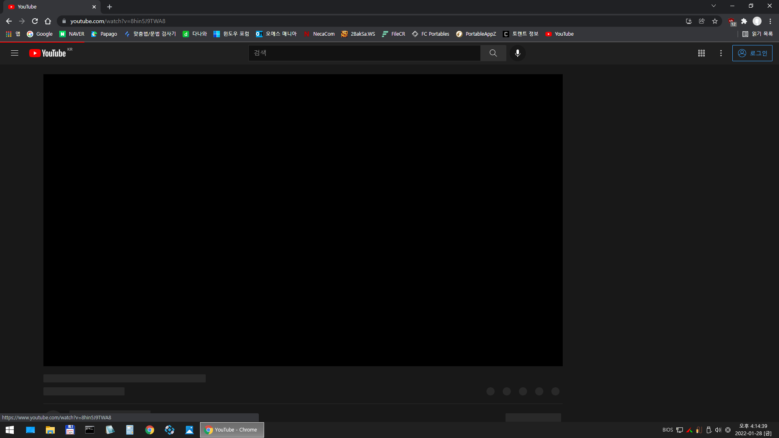Open the blue diamond taskbar app

170,430
